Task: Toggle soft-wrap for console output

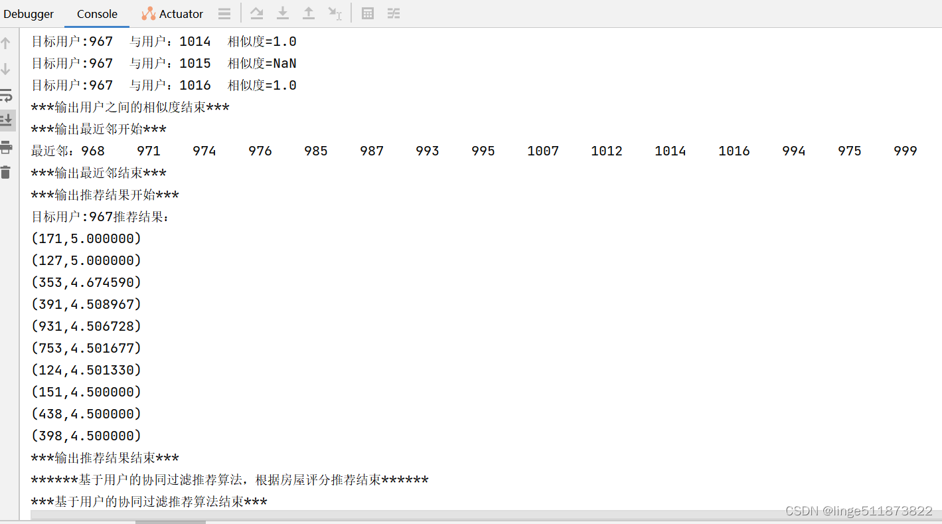Action: tap(6, 95)
